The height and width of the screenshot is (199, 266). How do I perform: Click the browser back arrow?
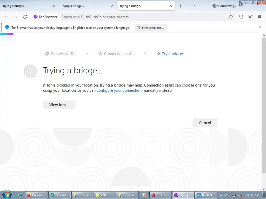(6, 17)
